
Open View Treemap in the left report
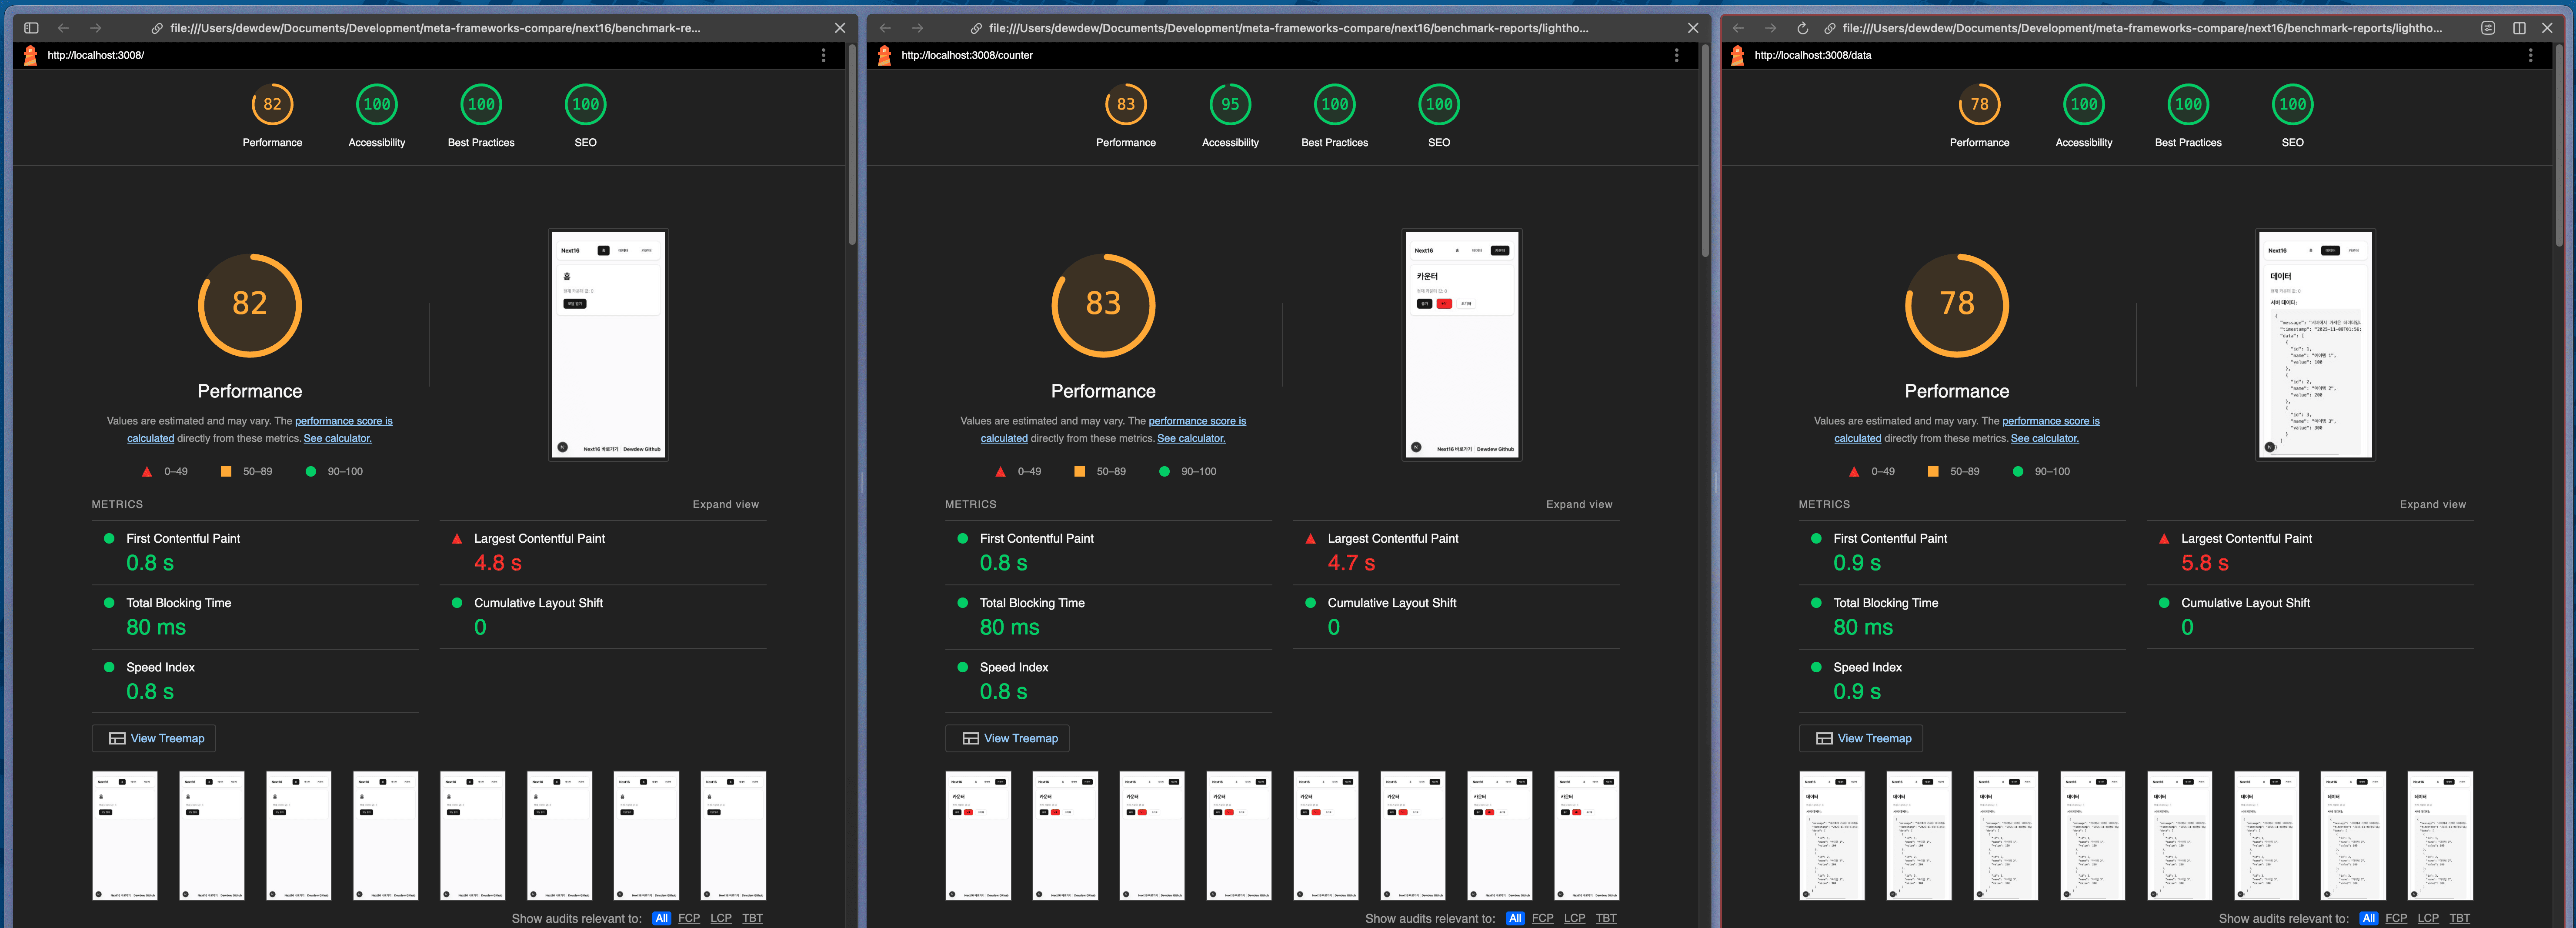(154, 738)
